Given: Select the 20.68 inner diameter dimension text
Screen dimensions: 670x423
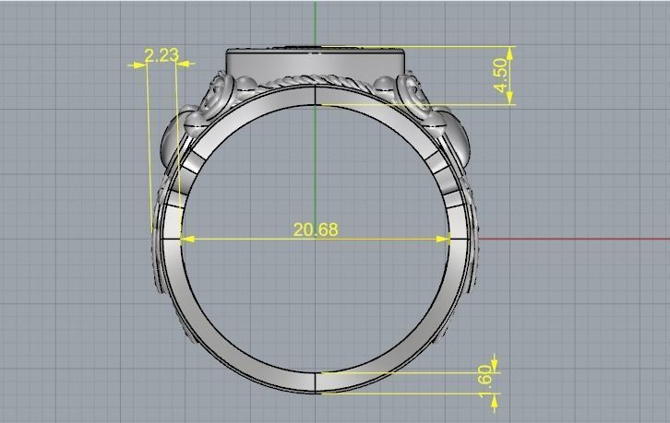Looking at the screenshot, I should (x=316, y=229).
